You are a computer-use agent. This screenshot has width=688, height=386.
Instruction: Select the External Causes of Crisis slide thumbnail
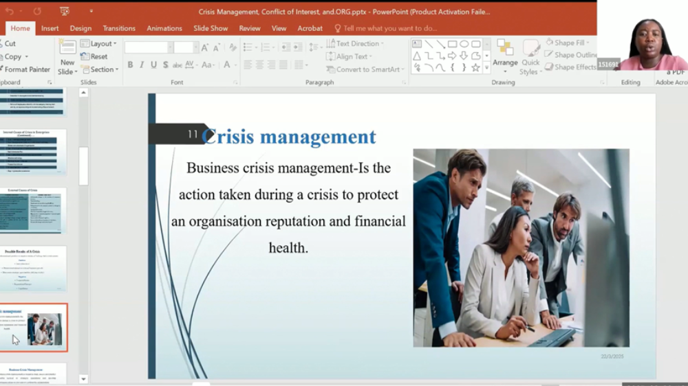[x=33, y=210]
